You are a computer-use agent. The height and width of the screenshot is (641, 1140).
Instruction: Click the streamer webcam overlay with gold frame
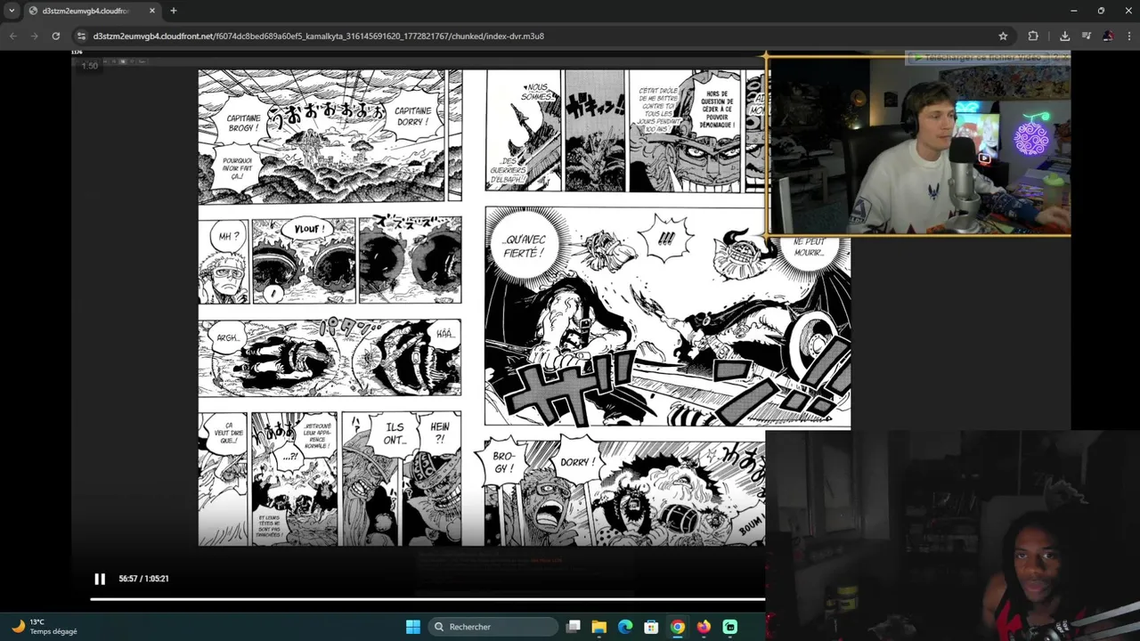click(918, 145)
